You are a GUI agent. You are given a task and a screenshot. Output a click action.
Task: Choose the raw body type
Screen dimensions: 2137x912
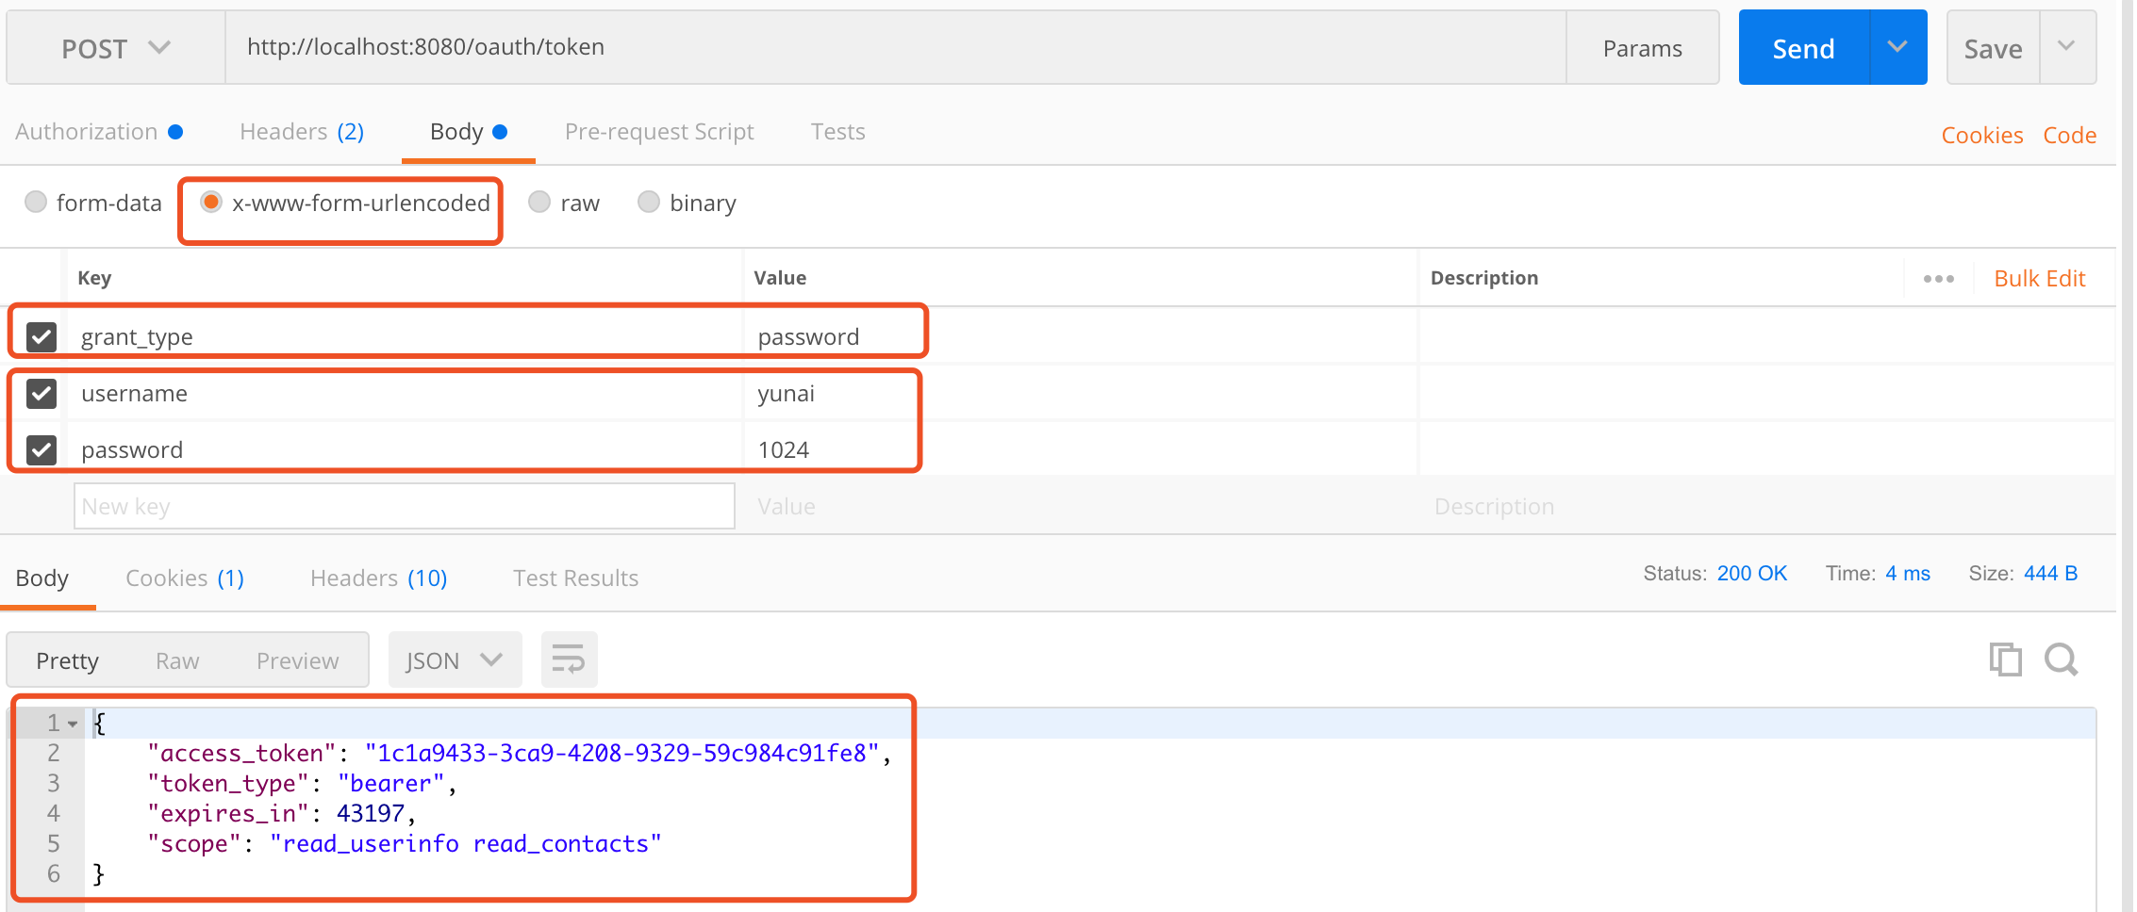point(539,203)
